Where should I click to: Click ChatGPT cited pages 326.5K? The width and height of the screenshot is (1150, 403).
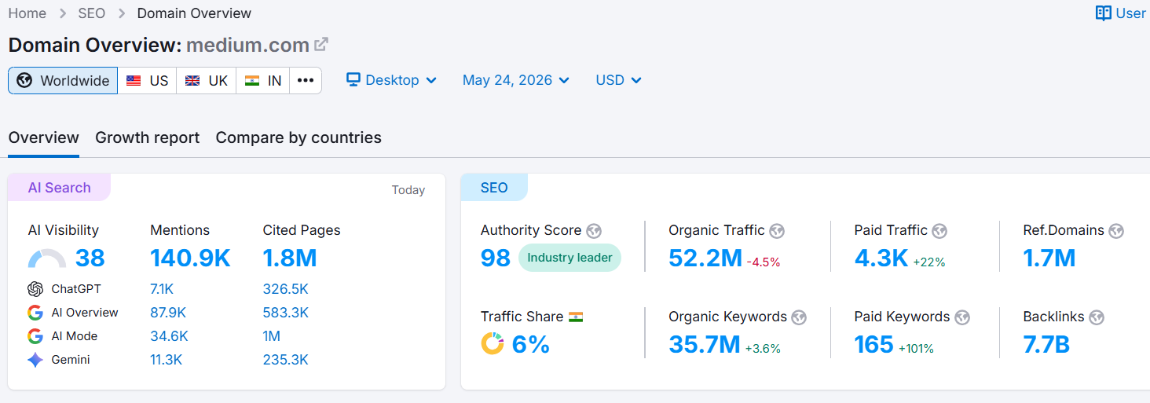coord(286,289)
